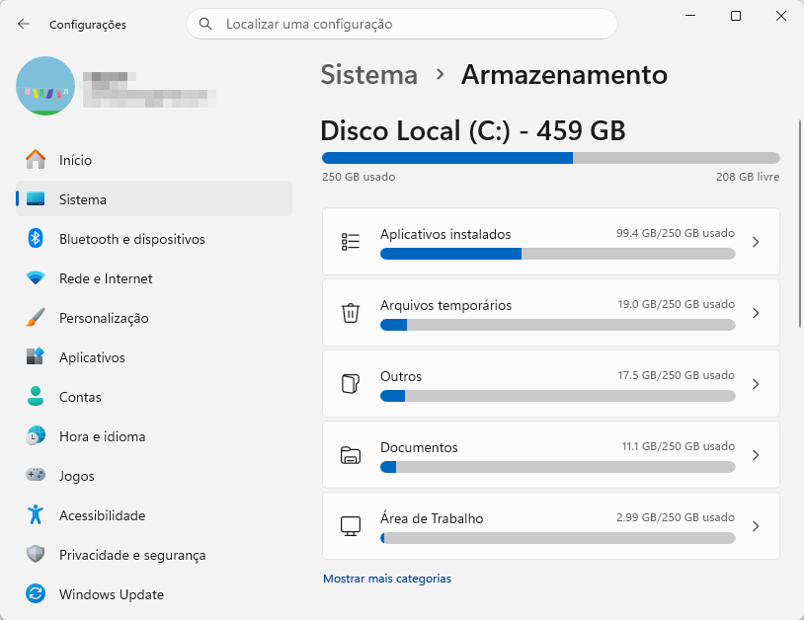Open Windows Update page
The image size is (804, 620).
click(x=154, y=594)
